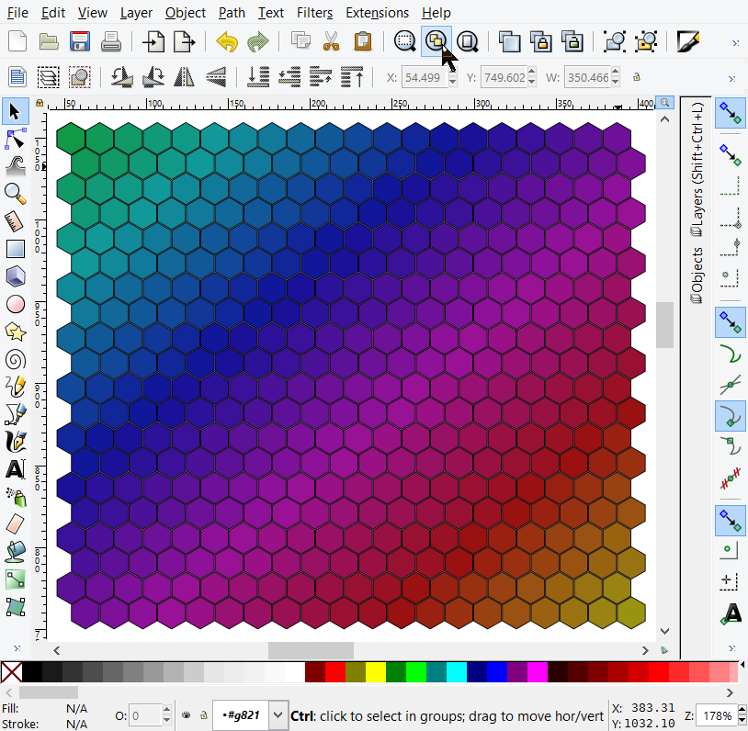Select the Star and polygon tool
The image size is (748, 731).
(x=15, y=332)
